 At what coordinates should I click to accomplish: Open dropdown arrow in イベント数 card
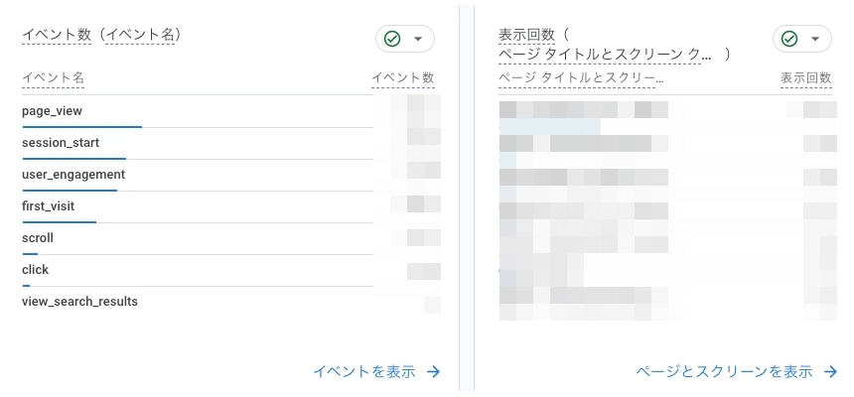(418, 39)
